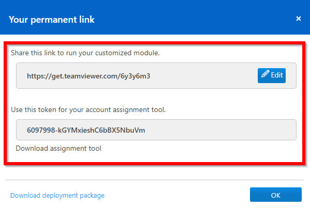Click the pencil icon on Edit button
The width and height of the screenshot is (310, 208).
tap(265, 74)
